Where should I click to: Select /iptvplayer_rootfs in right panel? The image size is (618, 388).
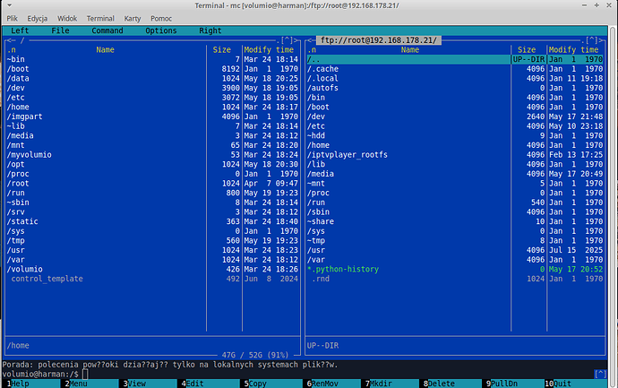[455, 154]
